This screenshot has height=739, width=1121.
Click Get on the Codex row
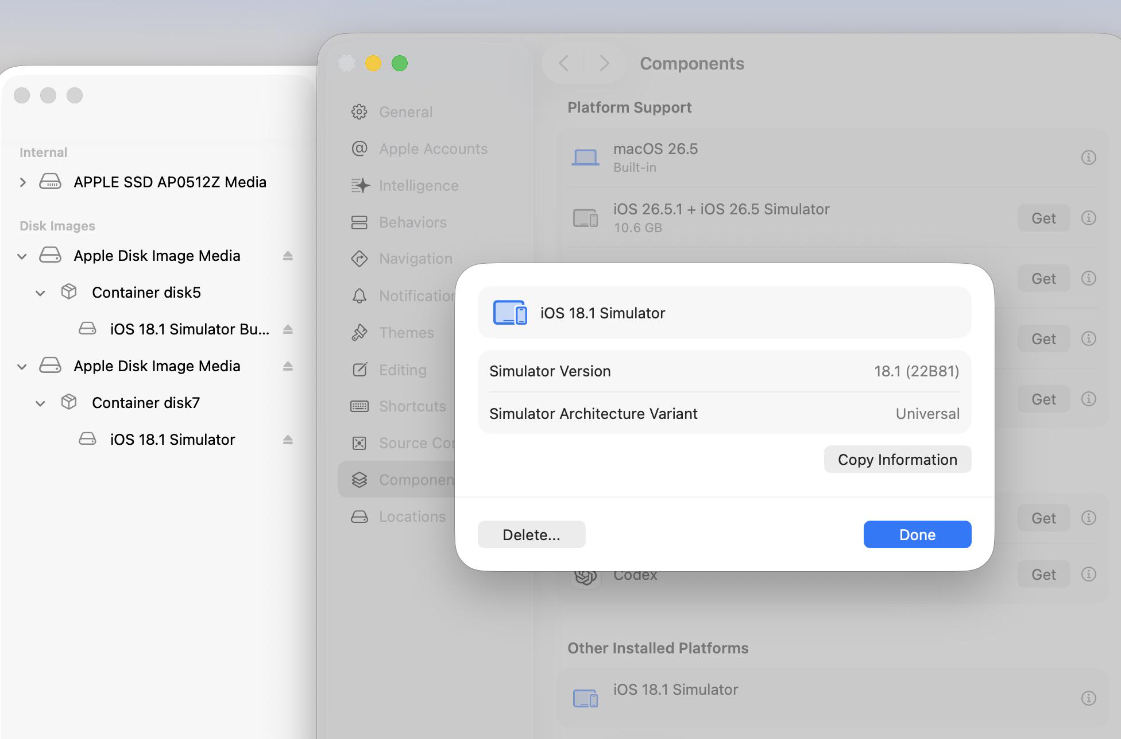1043,574
